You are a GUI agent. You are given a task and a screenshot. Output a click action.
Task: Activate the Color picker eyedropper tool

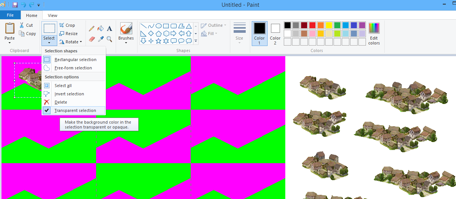point(101,39)
